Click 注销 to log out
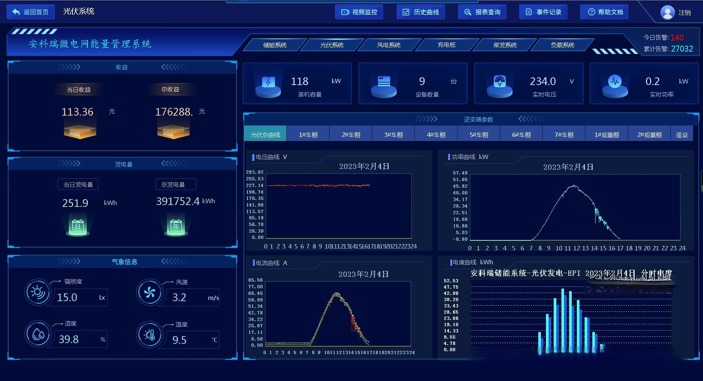 point(684,13)
